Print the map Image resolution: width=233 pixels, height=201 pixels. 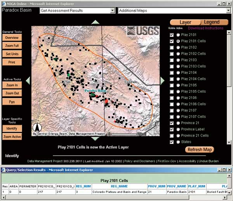click(x=12, y=62)
